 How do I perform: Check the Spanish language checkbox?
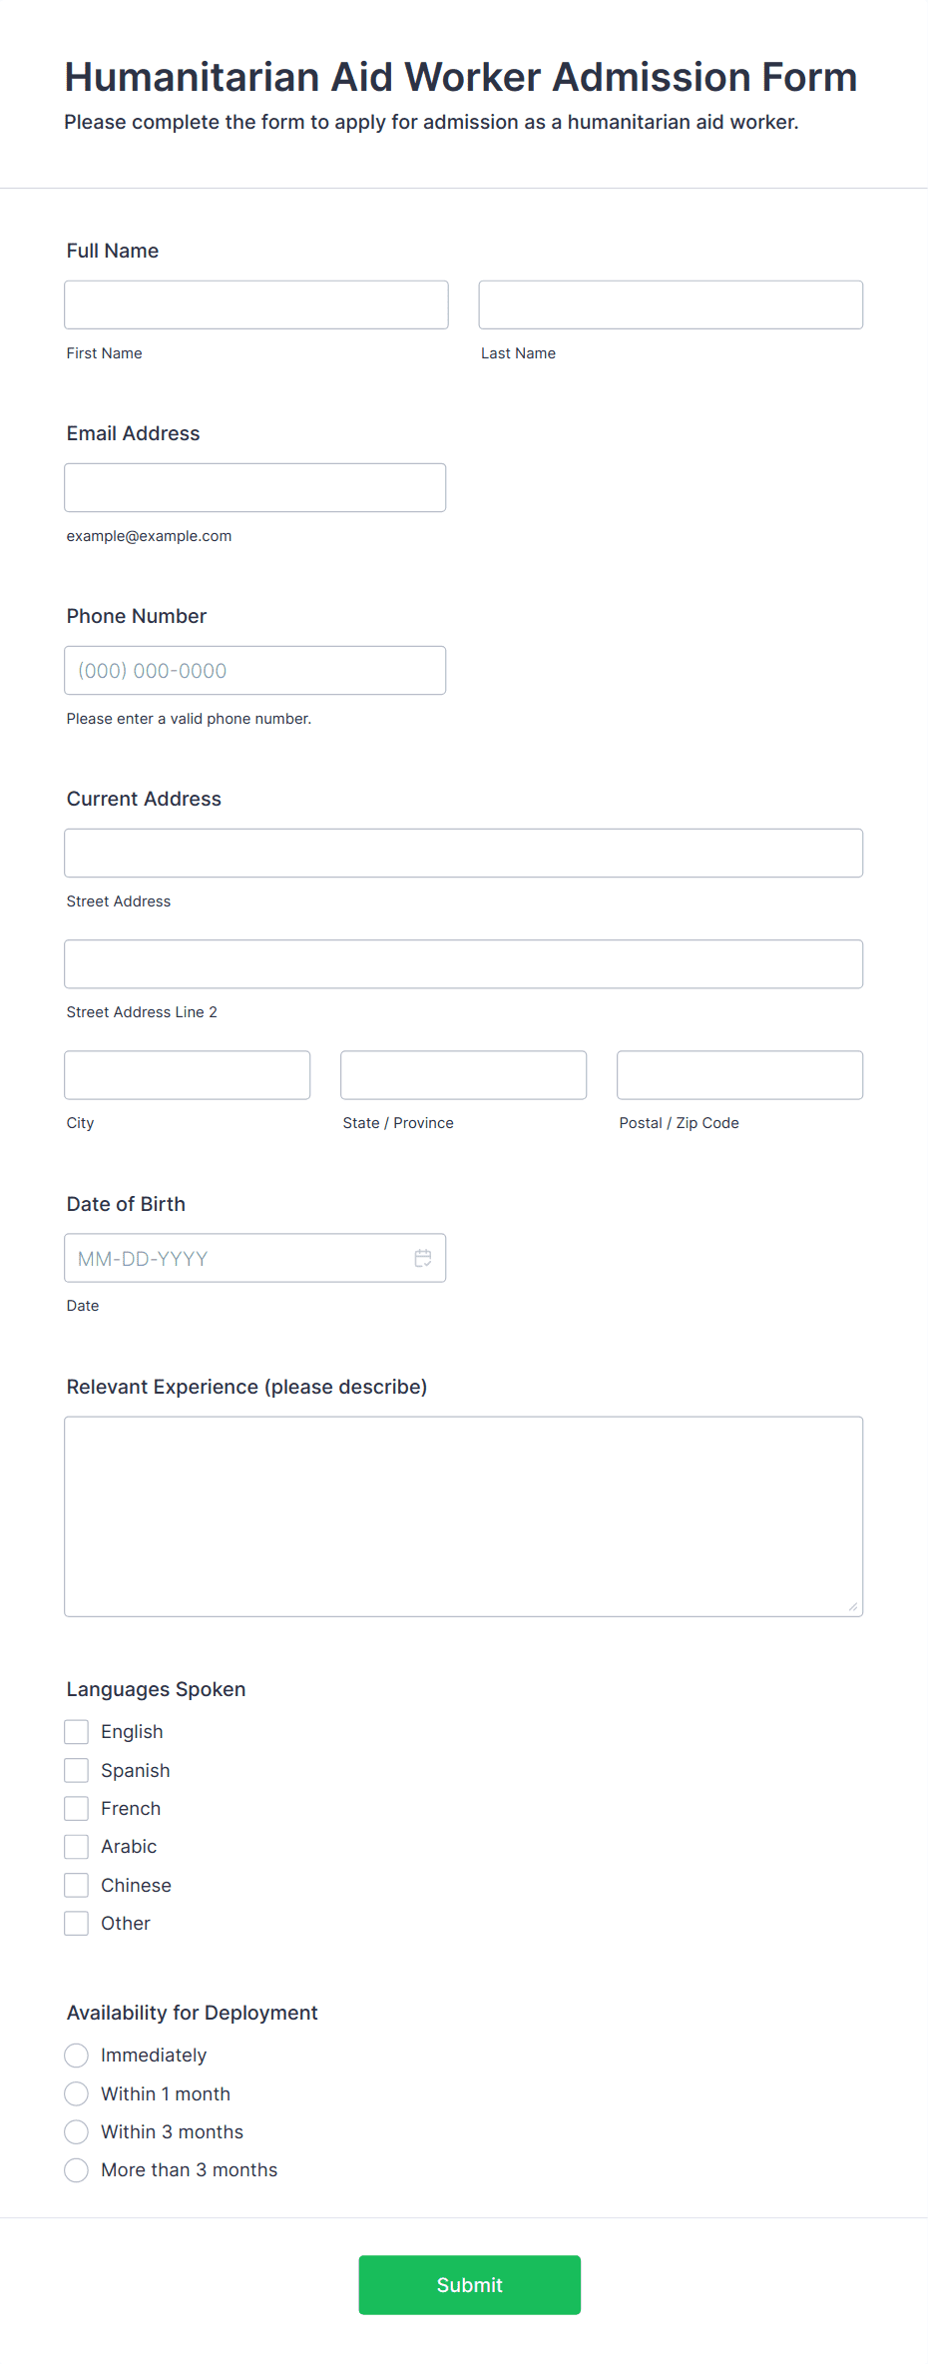77,1770
